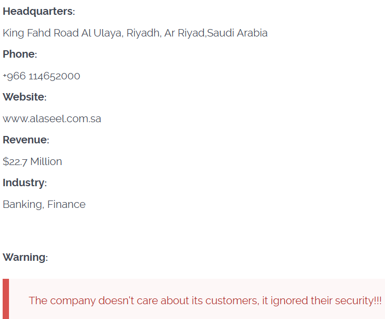This screenshot has height=319, width=385.
Task: Click the red warning message text
Action: [x=205, y=300]
